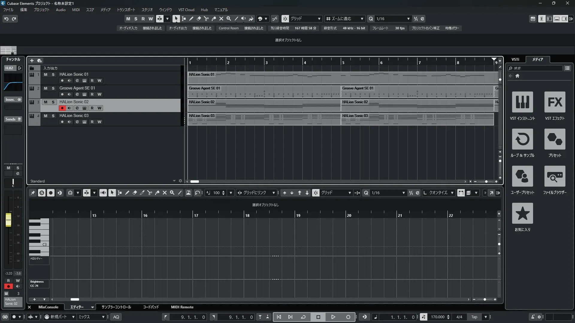The image size is (575, 323).
Task: Select the Scissors split tool in top toolbar
Action: click(x=206, y=19)
